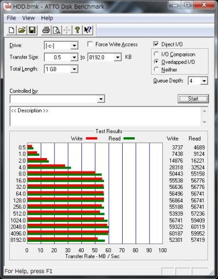Open the View menu
Image resolution: width=218 pixels, height=279 pixels.
pyautogui.click(x=28, y=18)
